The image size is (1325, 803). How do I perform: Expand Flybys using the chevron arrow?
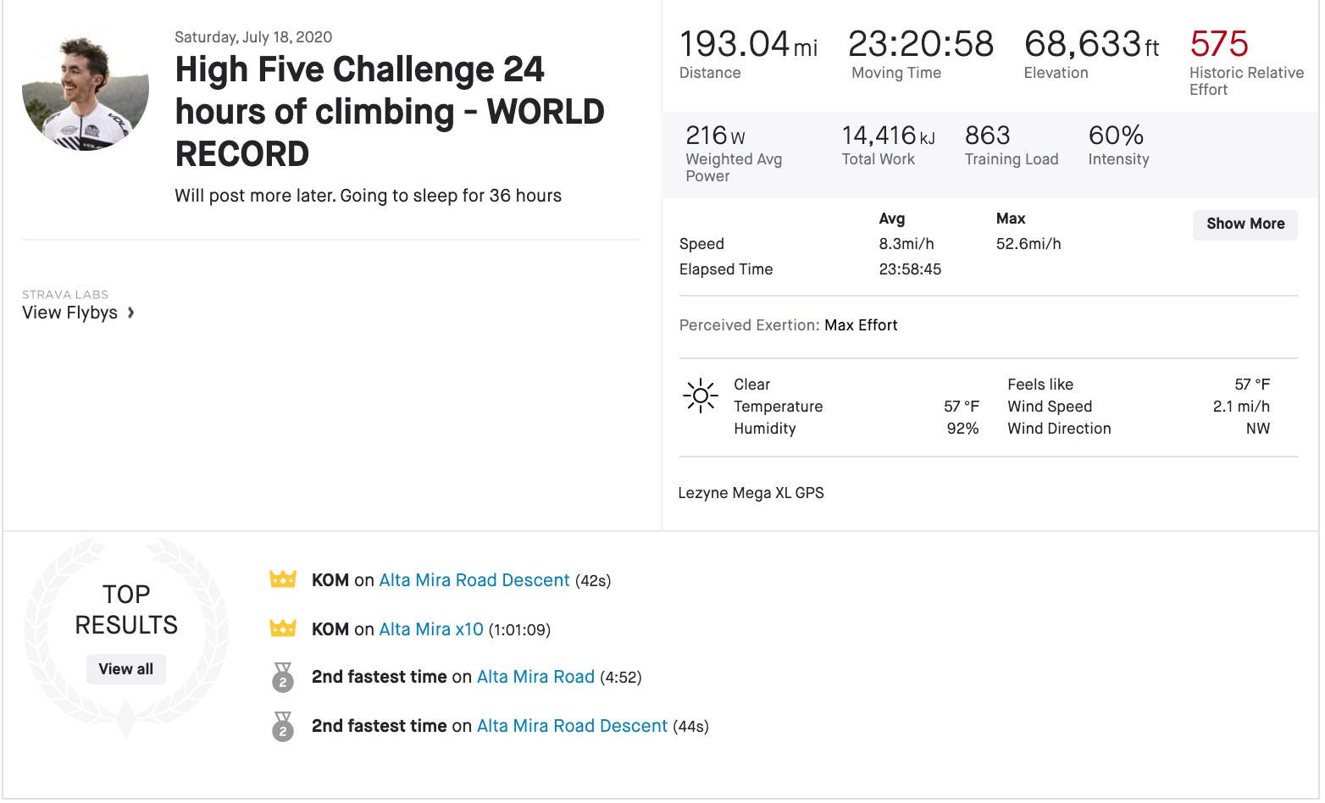pyautogui.click(x=130, y=313)
